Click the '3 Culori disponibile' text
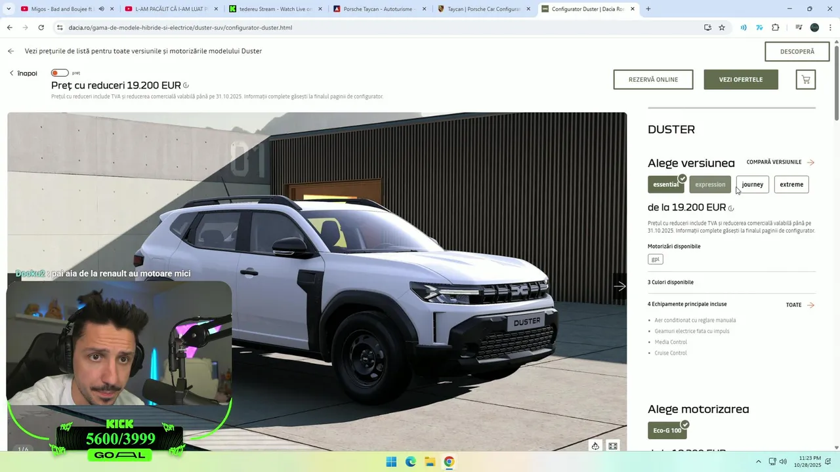 pos(671,282)
